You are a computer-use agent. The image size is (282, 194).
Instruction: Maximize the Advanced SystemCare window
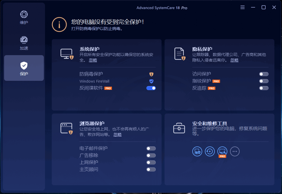(x=264, y=7)
